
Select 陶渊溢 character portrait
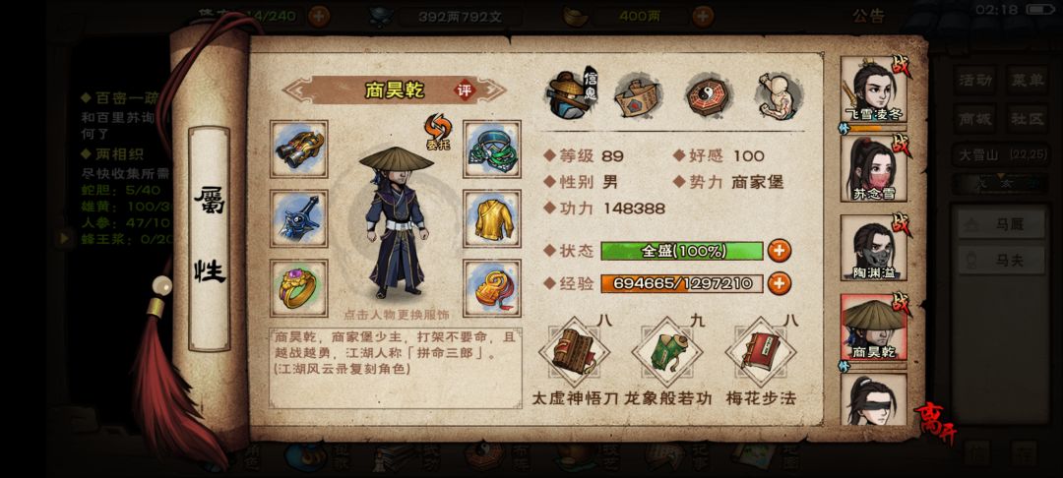point(875,249)
